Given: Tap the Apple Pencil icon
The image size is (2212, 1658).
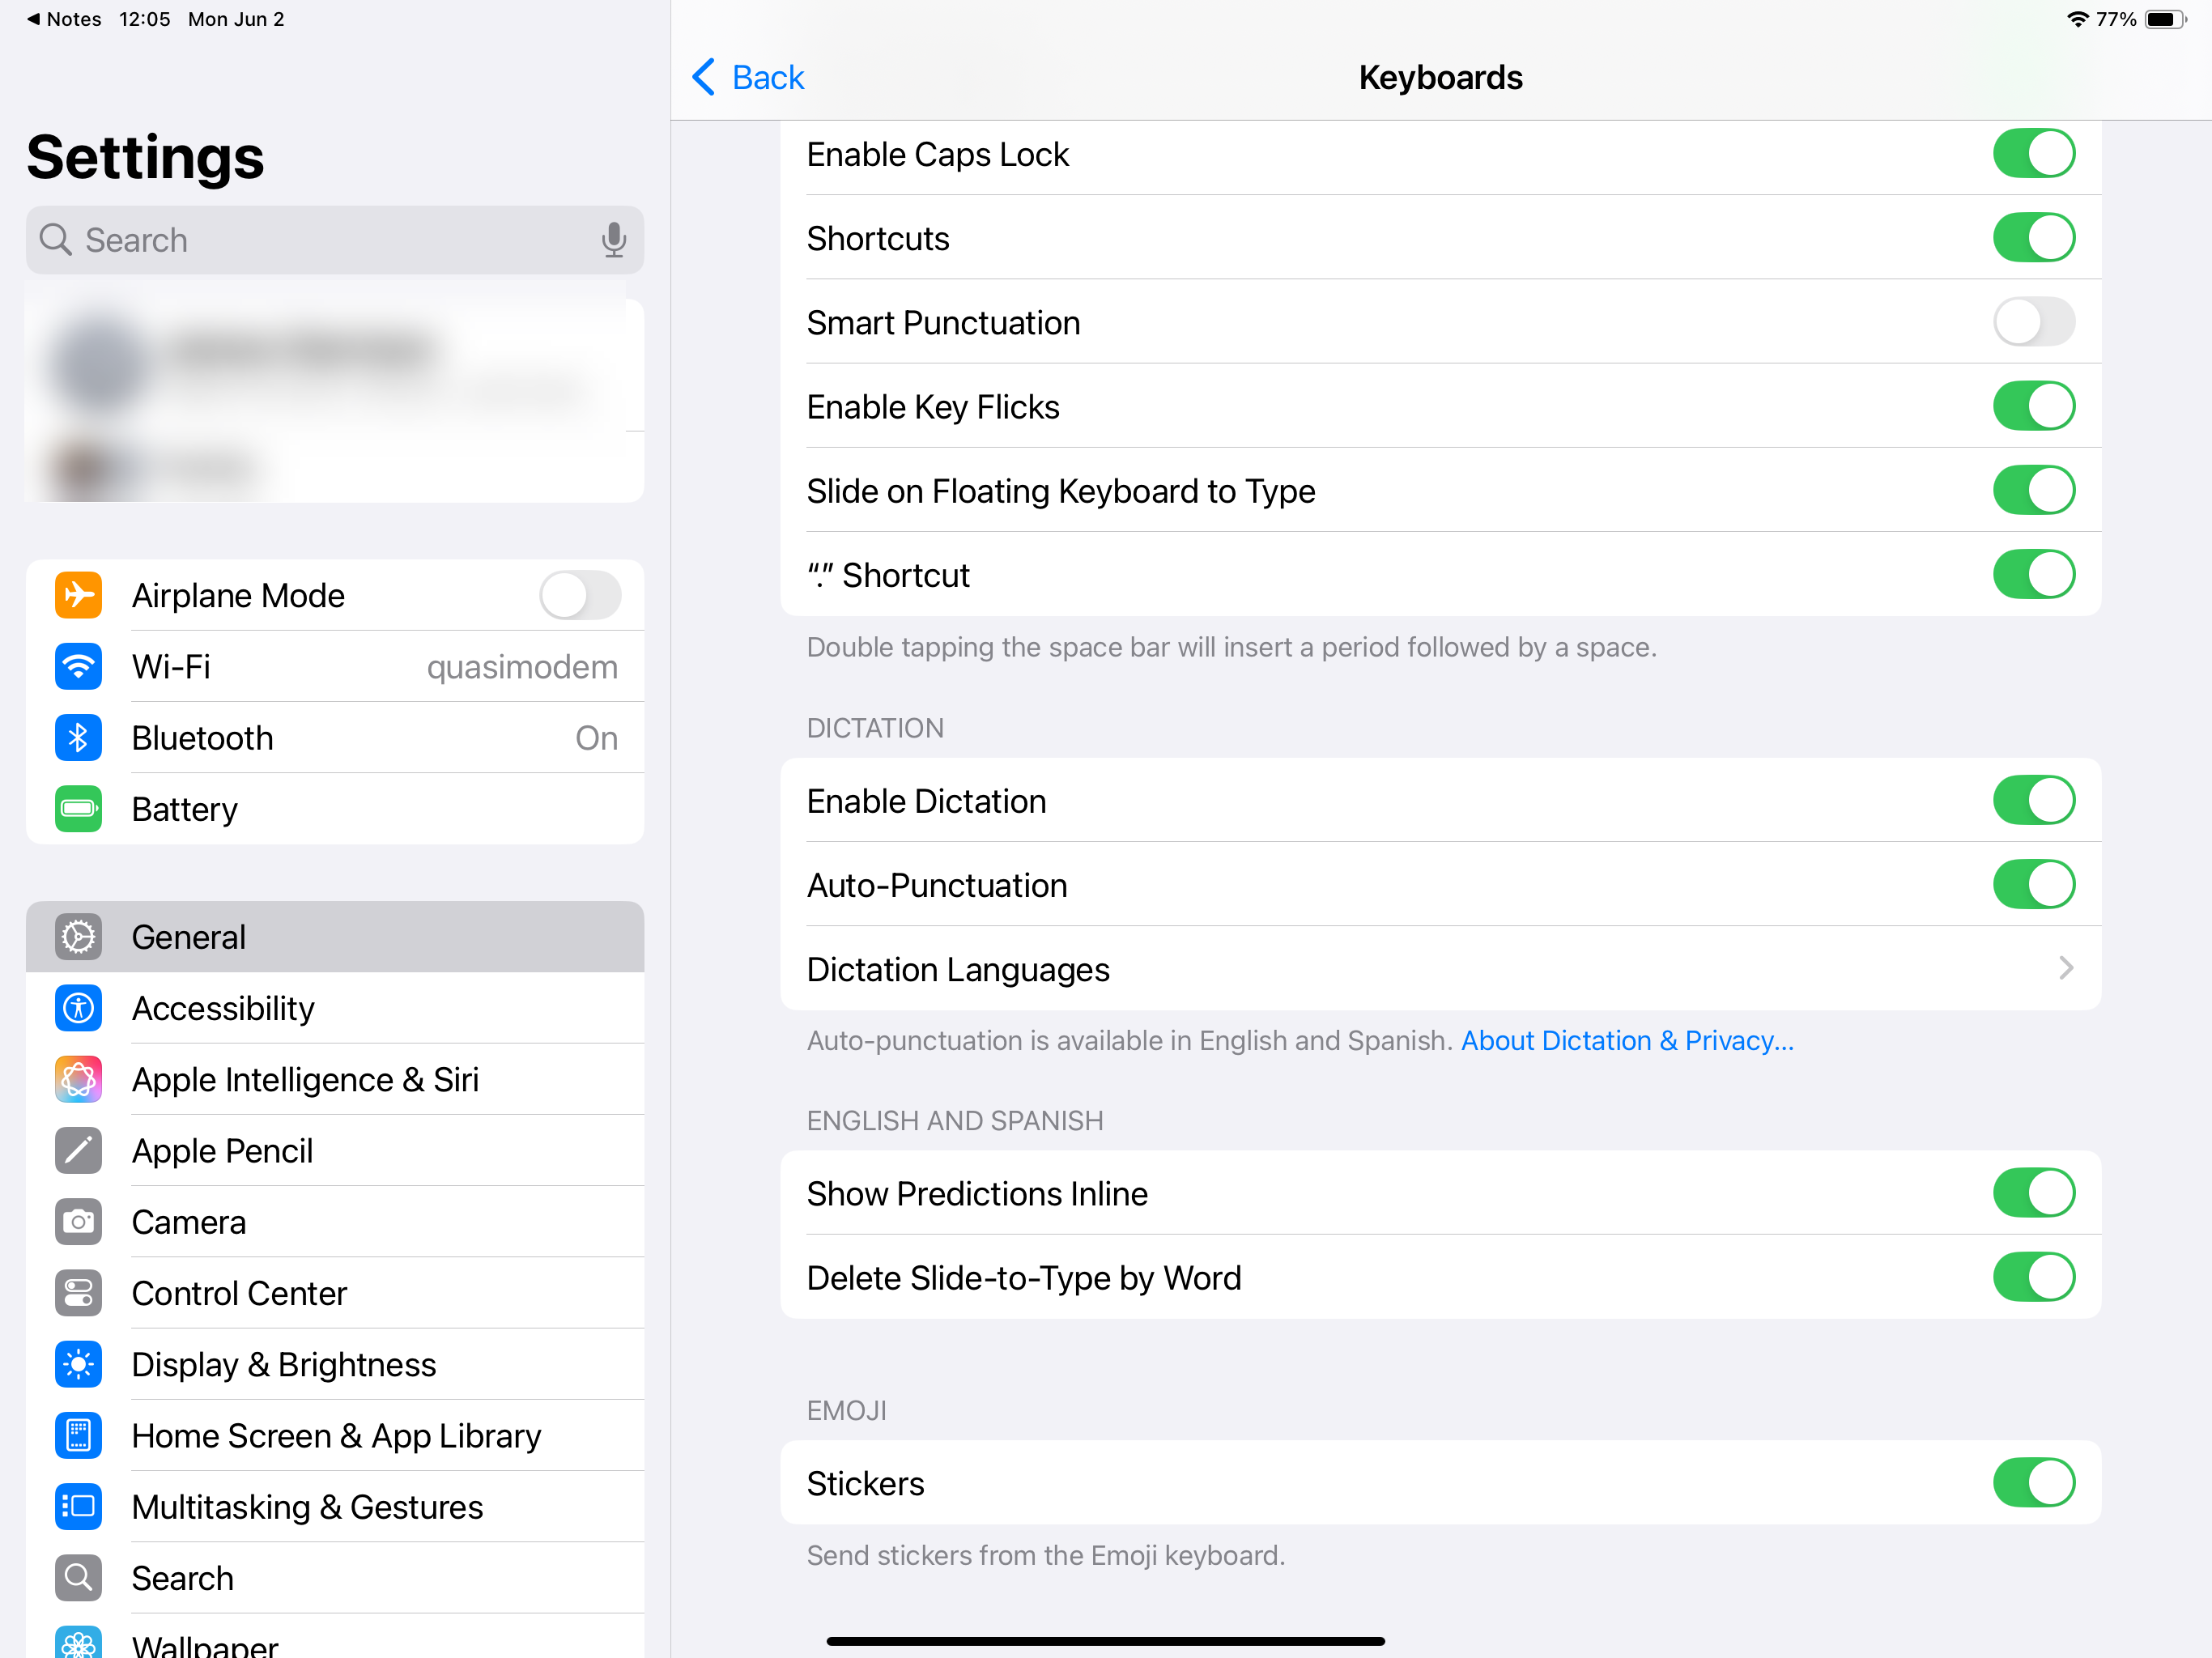Looking at the screenshot, I should coord(78,1151).
